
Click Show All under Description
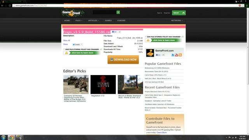point(67,40)
